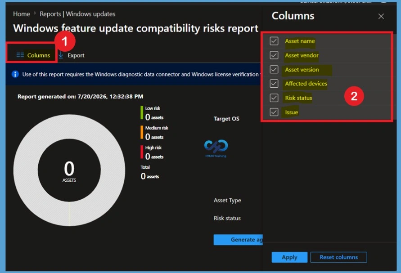This screenshot has width=401, height=273.
Task: Click the Asset name label text
Action: [x=300, y=41]
